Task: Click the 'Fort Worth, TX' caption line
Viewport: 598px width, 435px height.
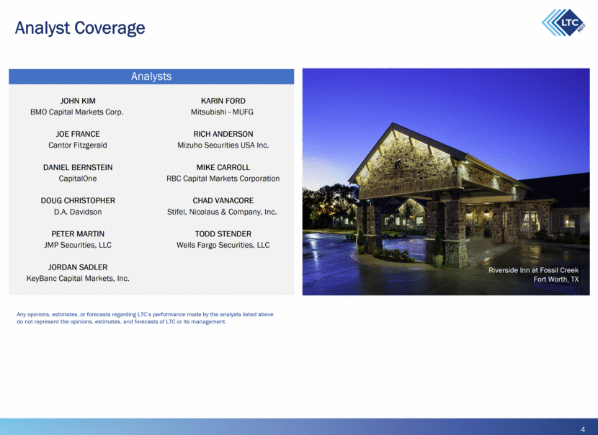Action: 556,279
